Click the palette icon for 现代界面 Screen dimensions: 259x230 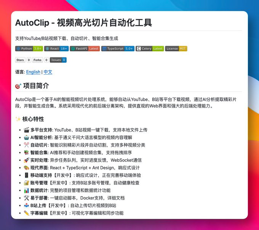tap(26, 168)
